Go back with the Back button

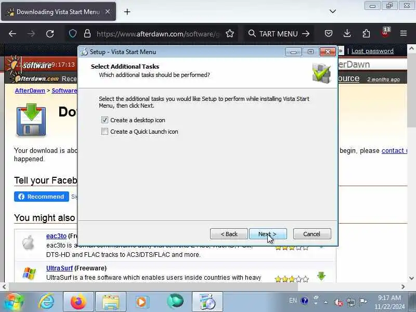(x=229, y=234)
